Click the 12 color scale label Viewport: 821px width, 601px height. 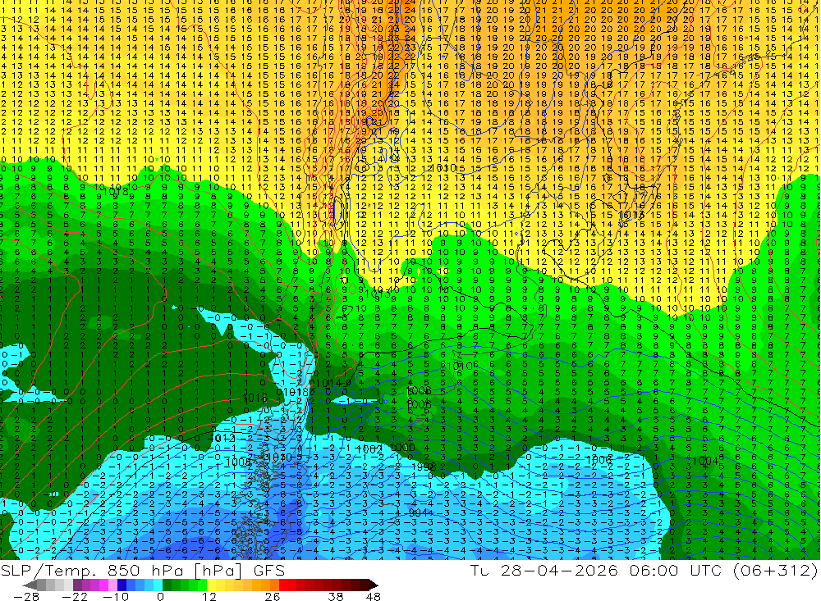[x=209, y=597]
